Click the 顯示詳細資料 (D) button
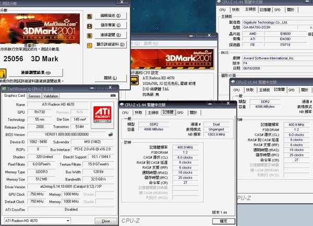This screenshot has height=226, width=313. 111,44
